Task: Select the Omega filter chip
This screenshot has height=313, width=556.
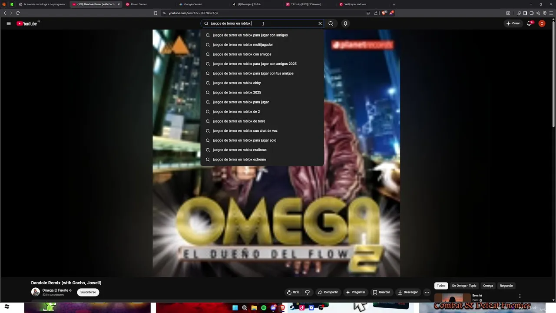Action: click(x=488, y=286)
